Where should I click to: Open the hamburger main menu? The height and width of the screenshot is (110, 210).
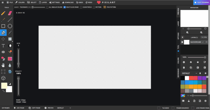(3, 2)
